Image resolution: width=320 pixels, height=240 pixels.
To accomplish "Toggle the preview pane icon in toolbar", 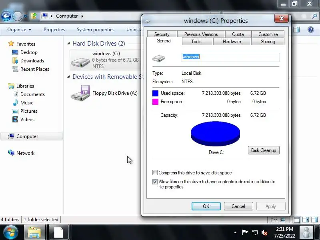I will point(296,30).
